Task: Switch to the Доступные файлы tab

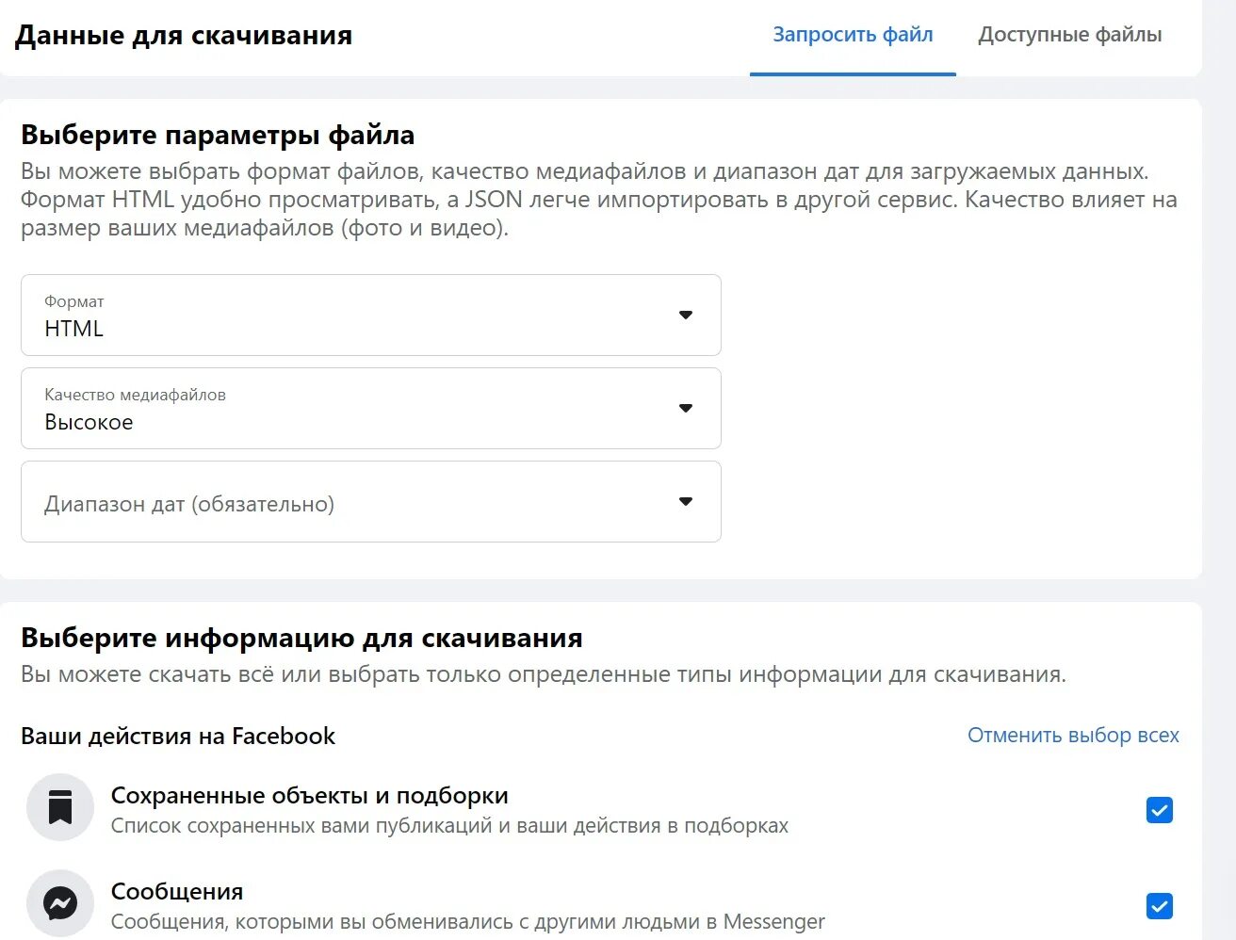Action: click(x=1069, y=35)
